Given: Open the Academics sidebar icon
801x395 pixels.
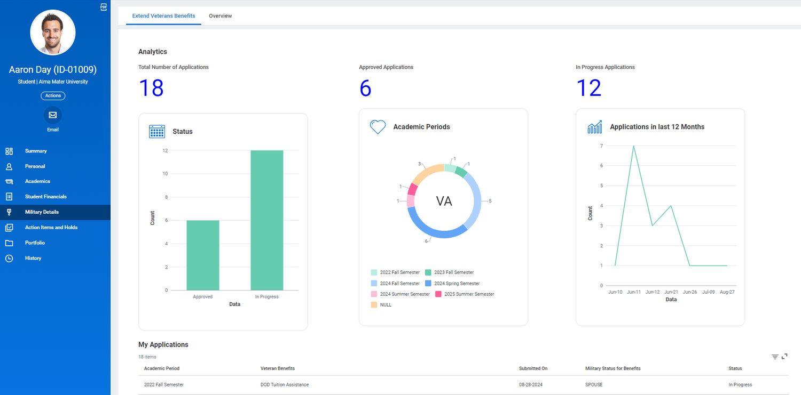Looking at the screenshot, I should pyautogui.click(x=9, y=182).
